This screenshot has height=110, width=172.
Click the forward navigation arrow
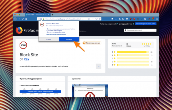point(19,19)
